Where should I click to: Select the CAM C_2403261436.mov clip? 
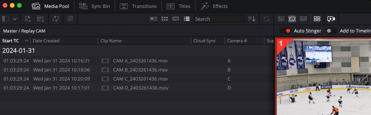(140, 79)
